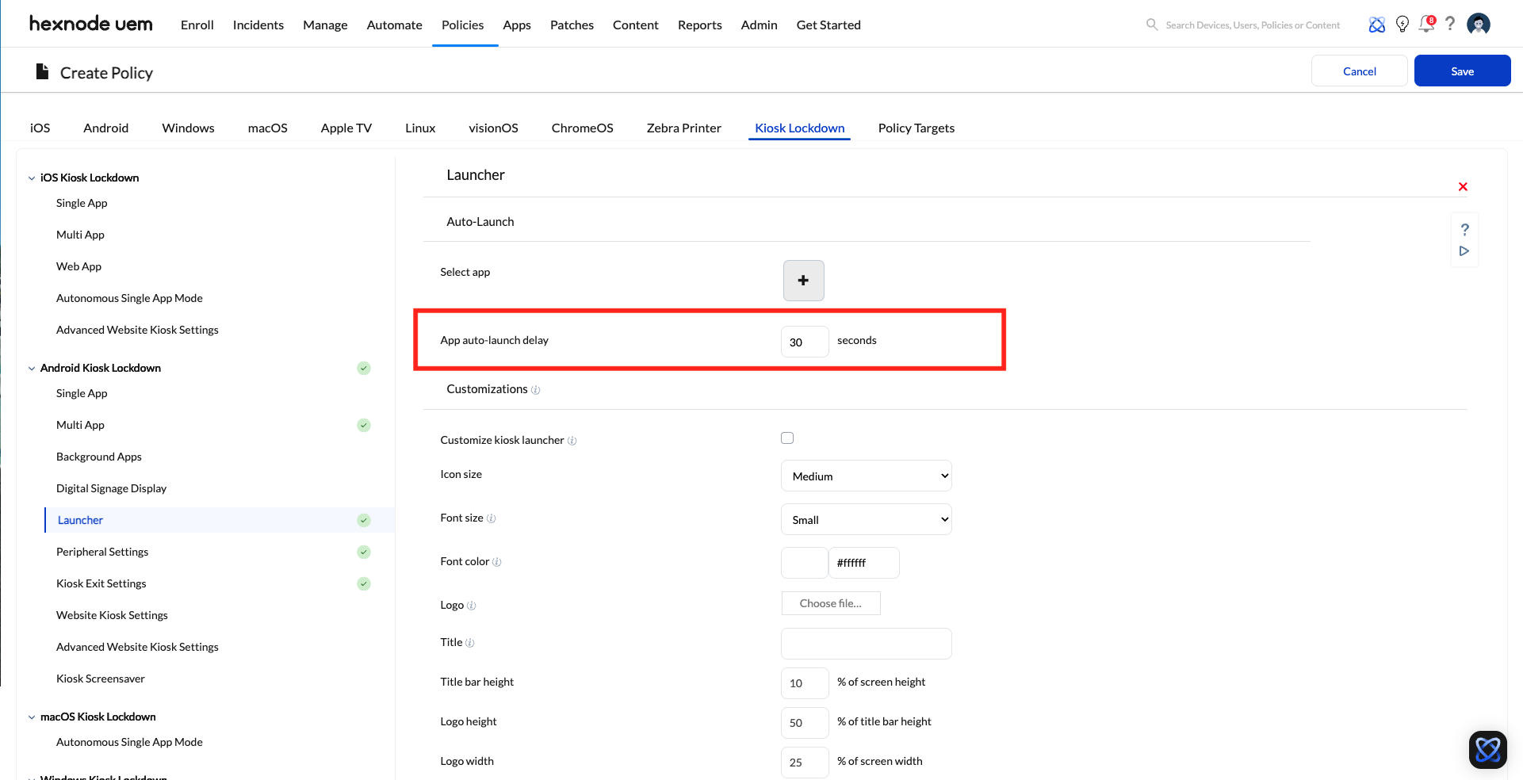The width and height of the screenshot is (1523, 780).
Task: Click the Font color swatch
Action: tap(805, 563)
